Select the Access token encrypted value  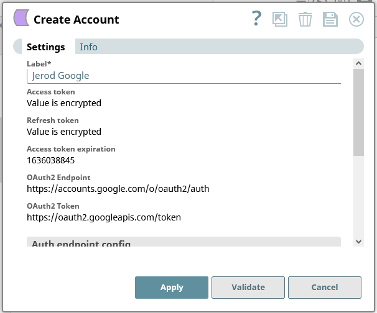tap(64, 103)
